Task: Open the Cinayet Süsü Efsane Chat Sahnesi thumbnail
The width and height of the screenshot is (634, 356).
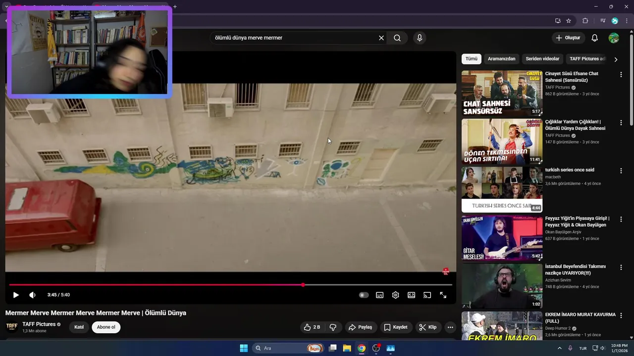Action: [x=502, y=93]
